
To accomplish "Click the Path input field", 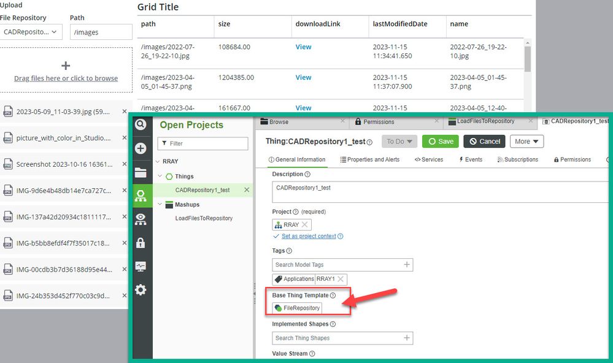I will point(101,32).
